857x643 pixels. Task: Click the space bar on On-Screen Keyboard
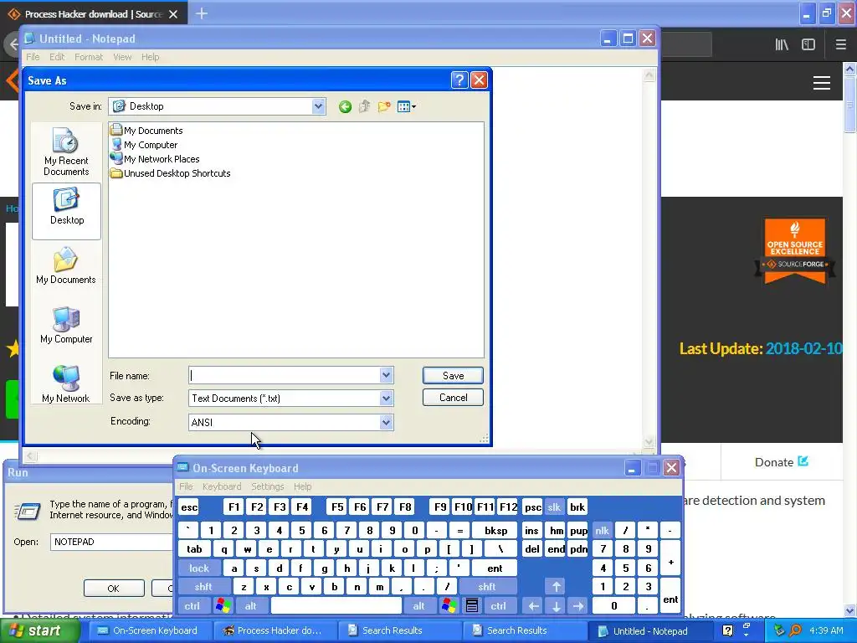point(336,606)
